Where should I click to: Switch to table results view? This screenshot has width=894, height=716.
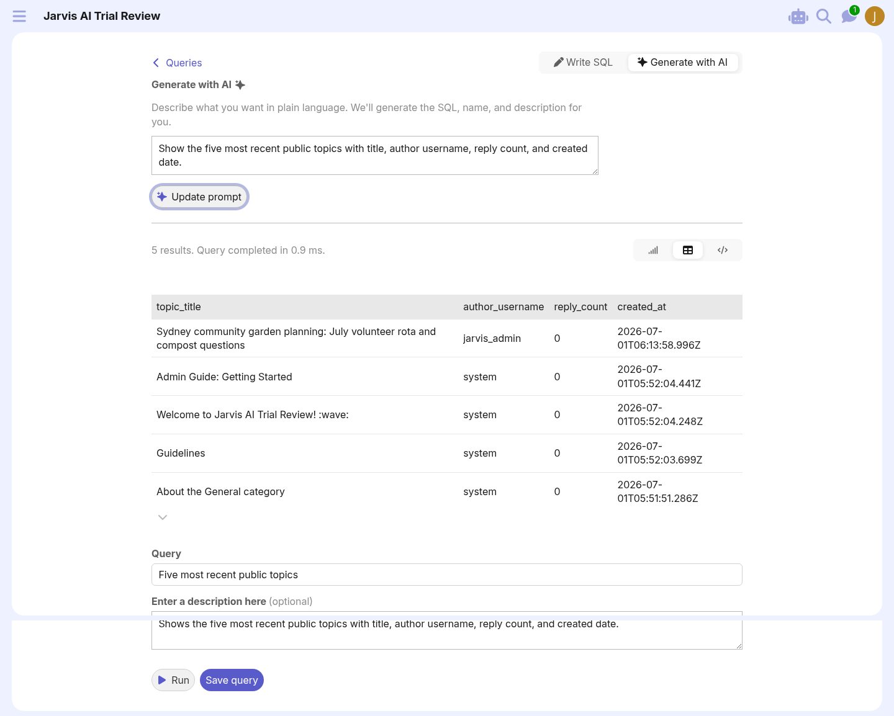pos(688,250)
